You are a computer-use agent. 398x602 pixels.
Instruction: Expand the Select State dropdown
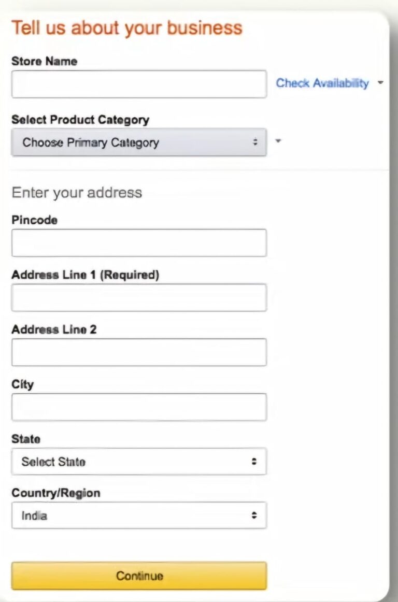(139, 462)
